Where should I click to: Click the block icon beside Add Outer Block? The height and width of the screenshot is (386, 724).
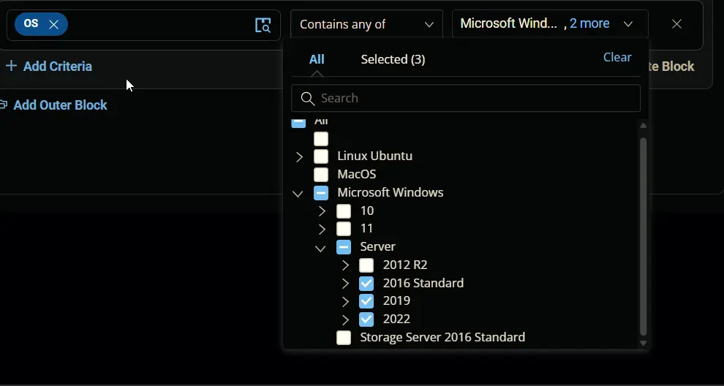[3, 105]
